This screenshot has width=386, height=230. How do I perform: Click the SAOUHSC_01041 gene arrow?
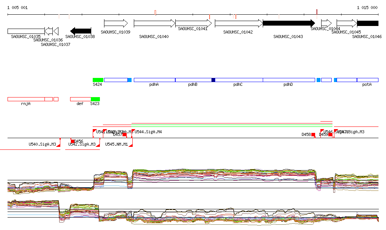pyautogui.click(x=194, y=23)
